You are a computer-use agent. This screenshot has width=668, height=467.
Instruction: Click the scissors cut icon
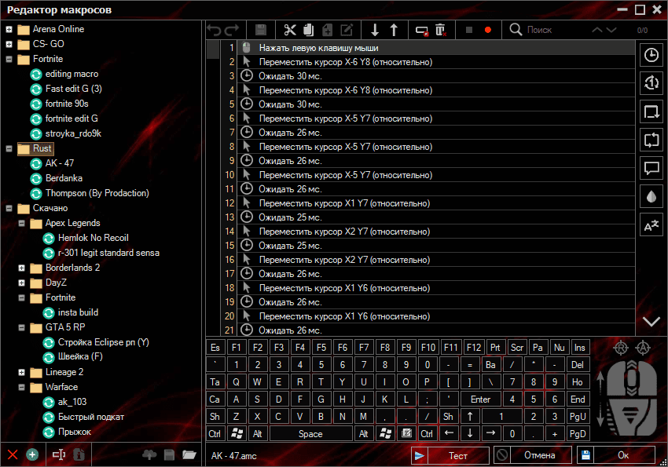[x=290, y=30]
